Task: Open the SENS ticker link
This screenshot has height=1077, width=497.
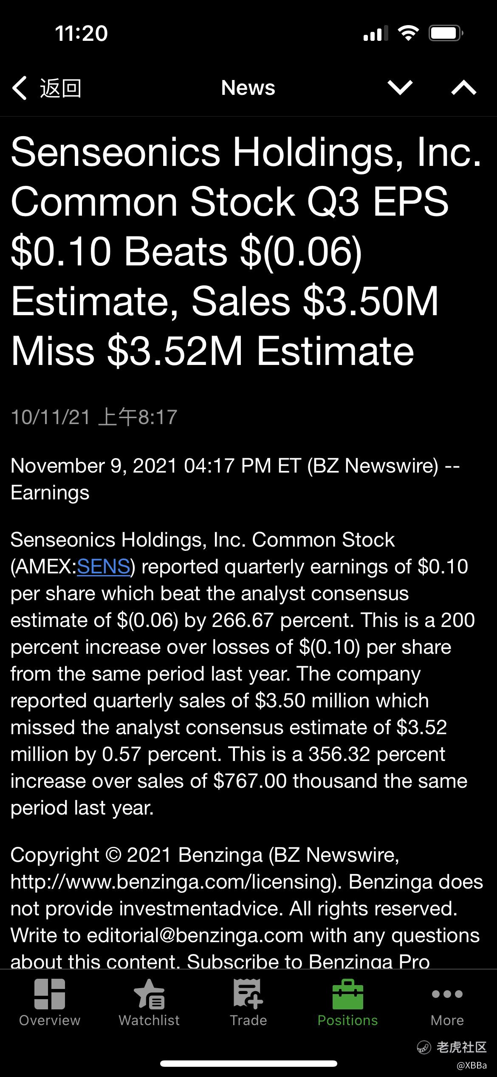Action: pyautogui.click(x=103, y=567)
